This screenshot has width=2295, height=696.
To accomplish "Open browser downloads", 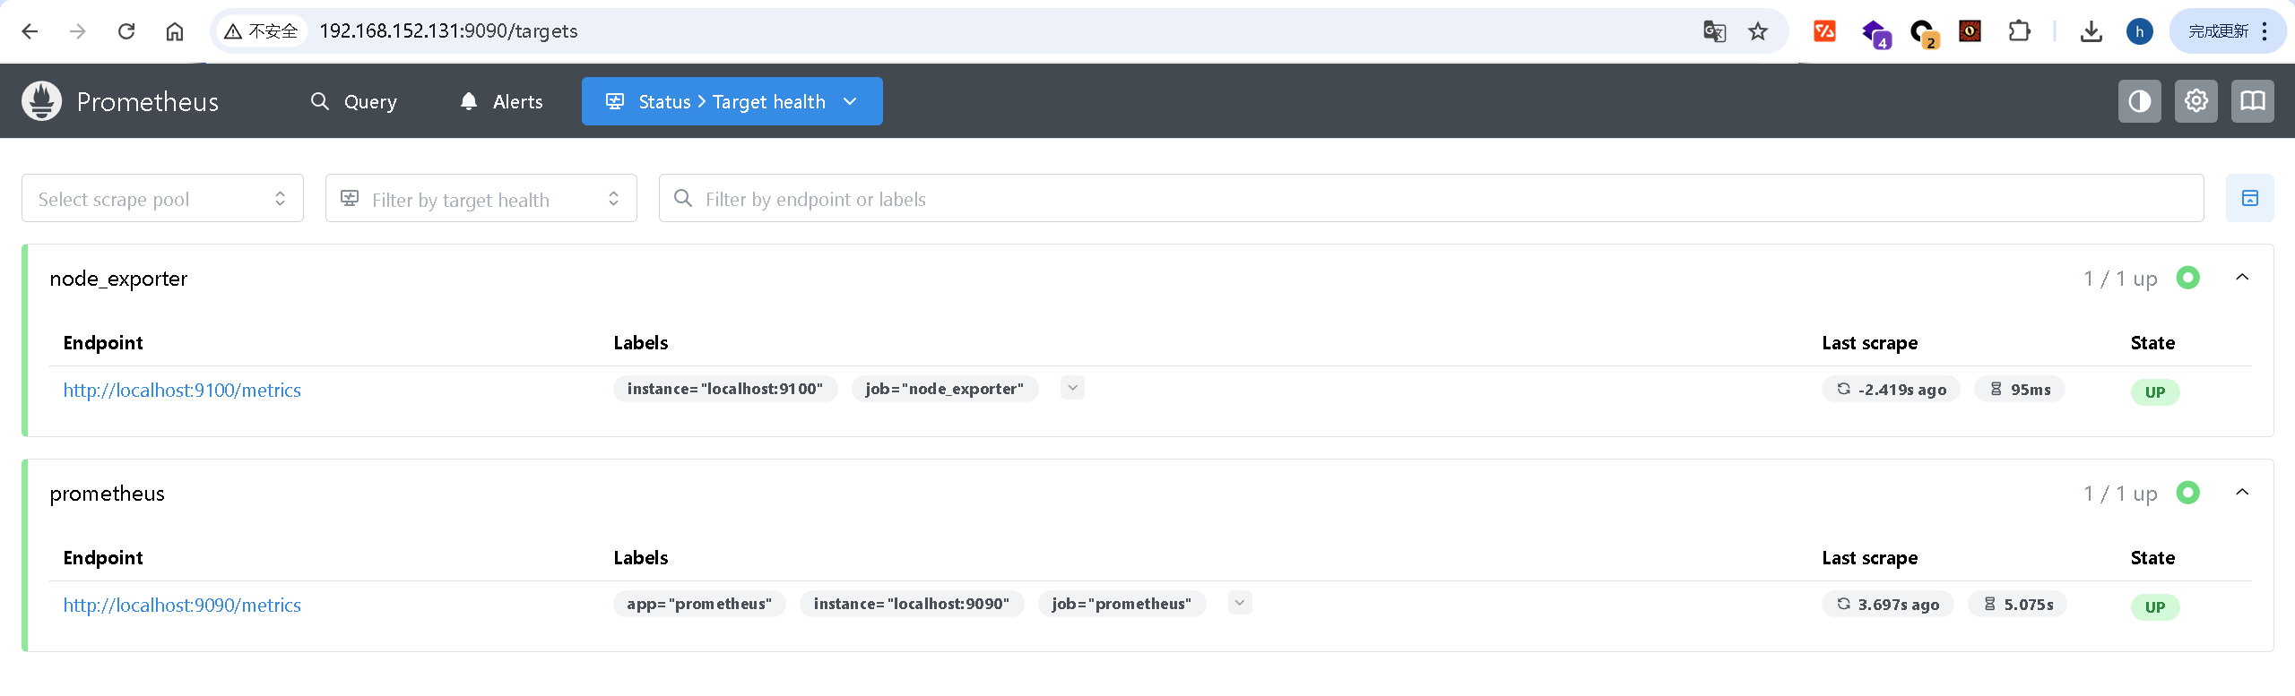I will pyautogui.click(x=2091, y=31).
